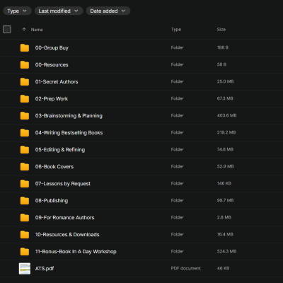Click the 52.9 MB size value
Image resolution: width=283 pixels, height=283 pixels.
click(x=225, y=166)
